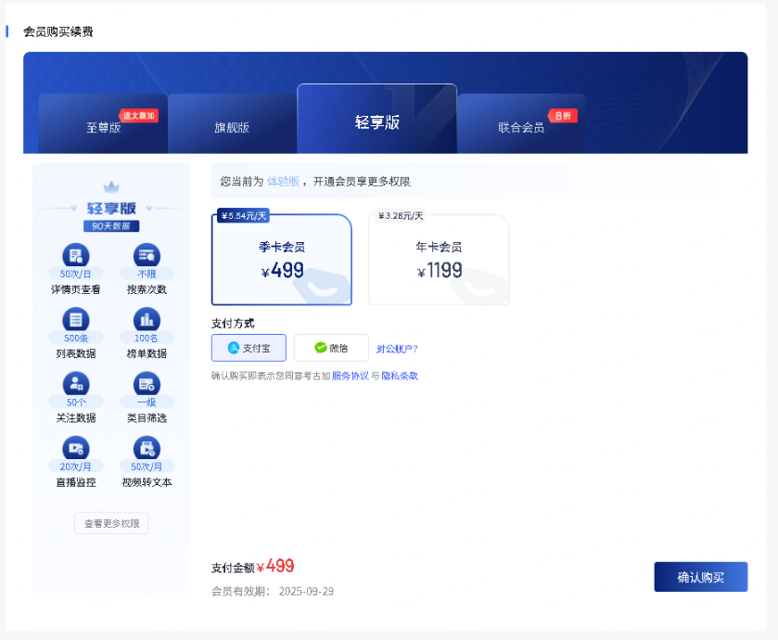This screenshot has width=778, height=640.
Task: Click the 详情页查看 feature icon
Action: (x=75, y=255)
